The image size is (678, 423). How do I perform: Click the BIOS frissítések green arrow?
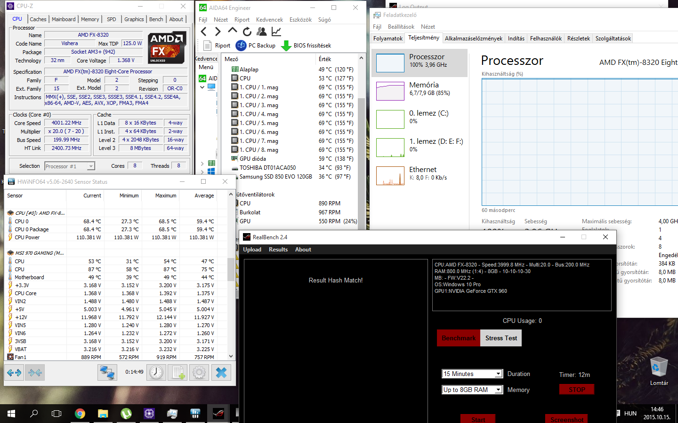pyautogui.click(x=286, y=46)
